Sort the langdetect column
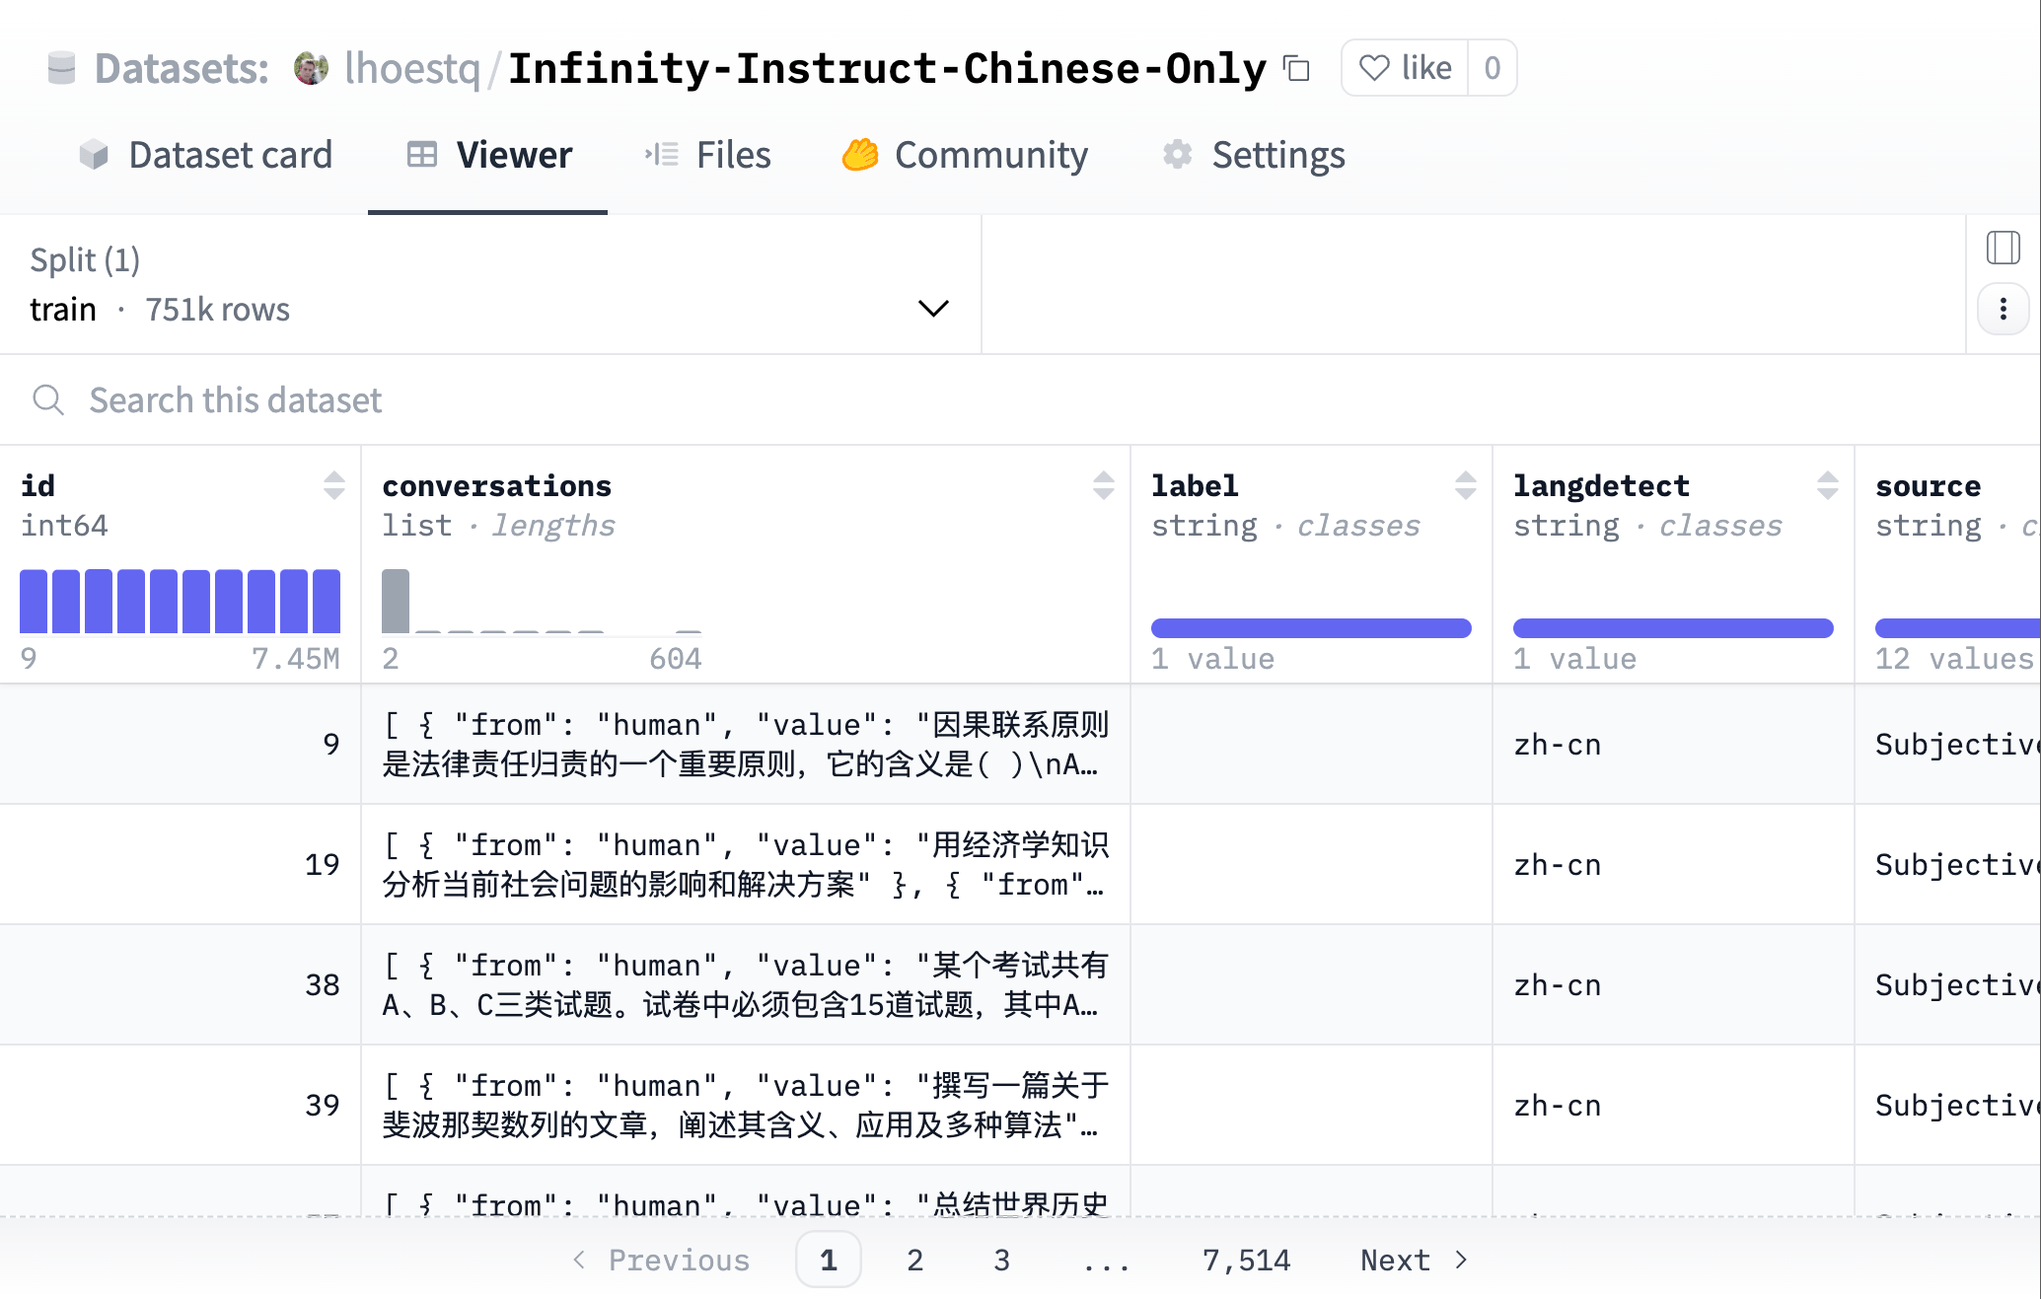Viewport: 2041px width, 1299px height. point(1827,485)
